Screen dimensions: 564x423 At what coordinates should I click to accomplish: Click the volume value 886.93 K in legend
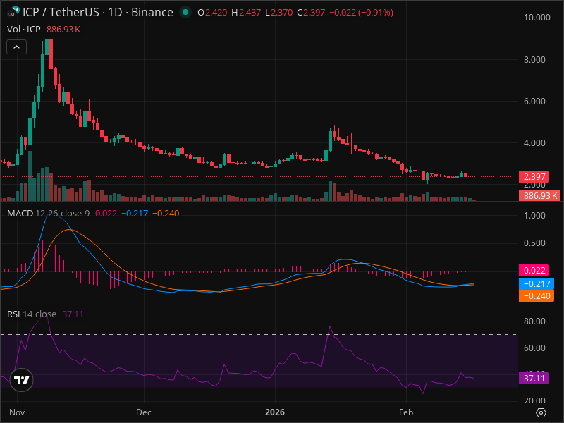tap(63, 30)
